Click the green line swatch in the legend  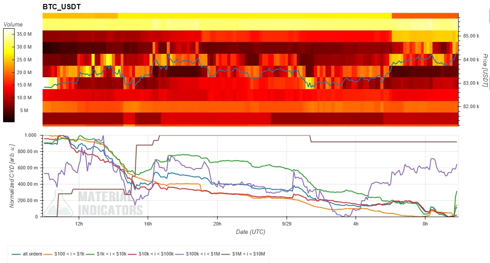pyautogui.click(x=90, y=254)
